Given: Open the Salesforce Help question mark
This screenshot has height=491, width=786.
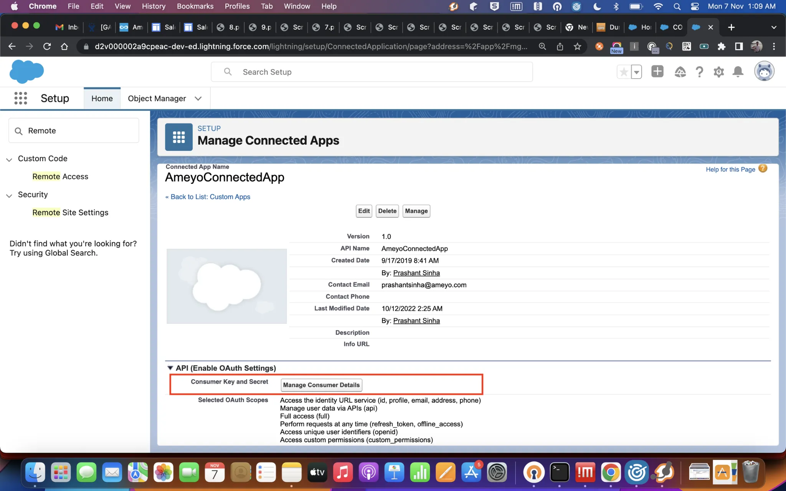Looking at the screenshot, I should [699, 72].
